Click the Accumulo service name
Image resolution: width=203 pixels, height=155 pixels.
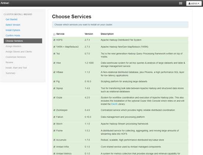click(x=61, y=140)
